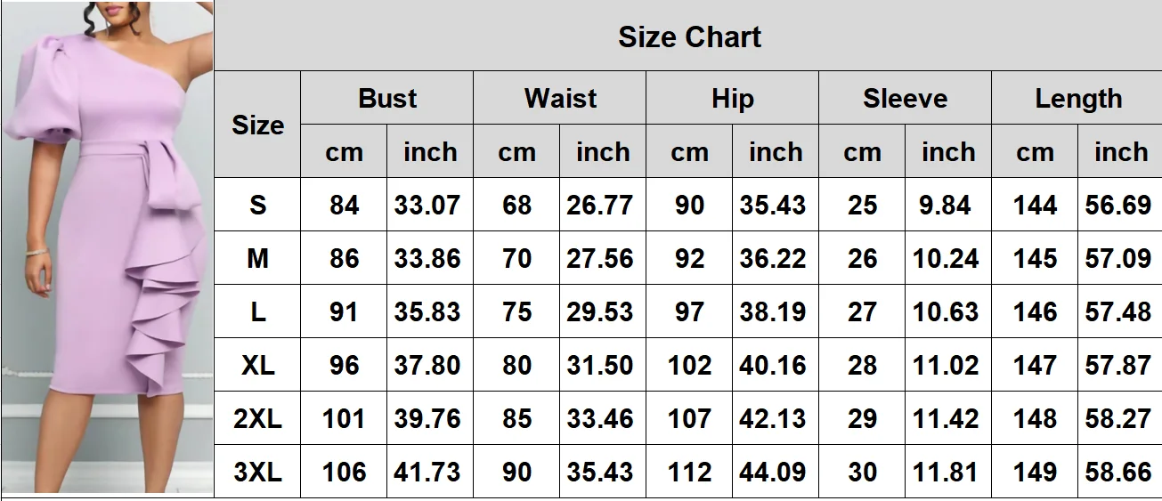This screenshot has height=501, width=1162.
Task: Select the Sleeve column header
Action: [x=905, y=98]
